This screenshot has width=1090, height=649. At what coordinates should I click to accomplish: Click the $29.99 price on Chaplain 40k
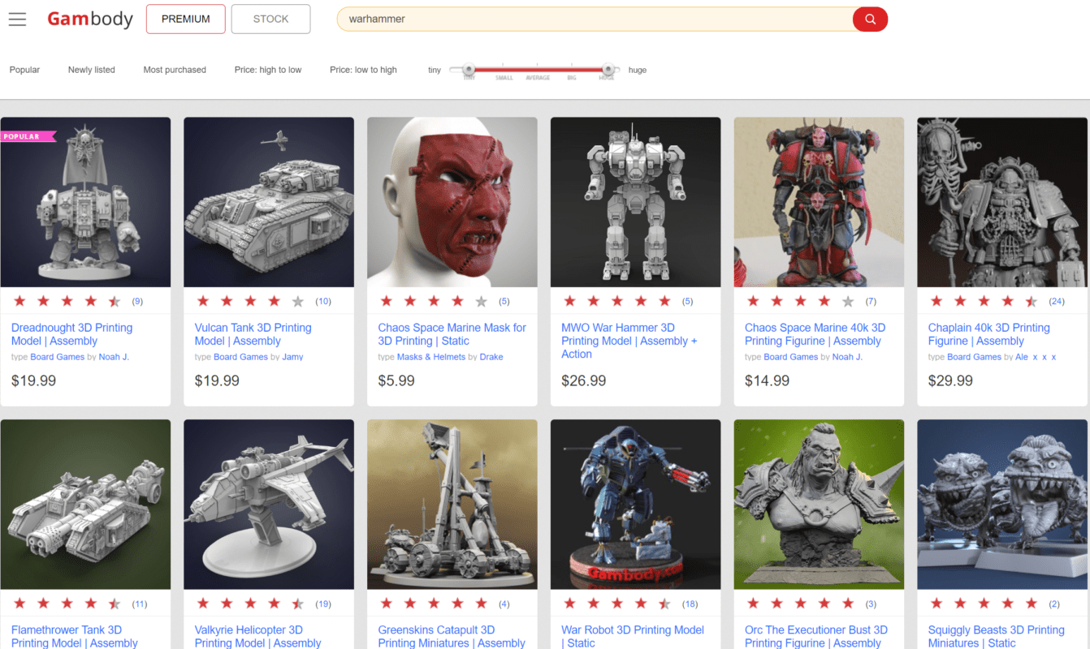(950, 380)
